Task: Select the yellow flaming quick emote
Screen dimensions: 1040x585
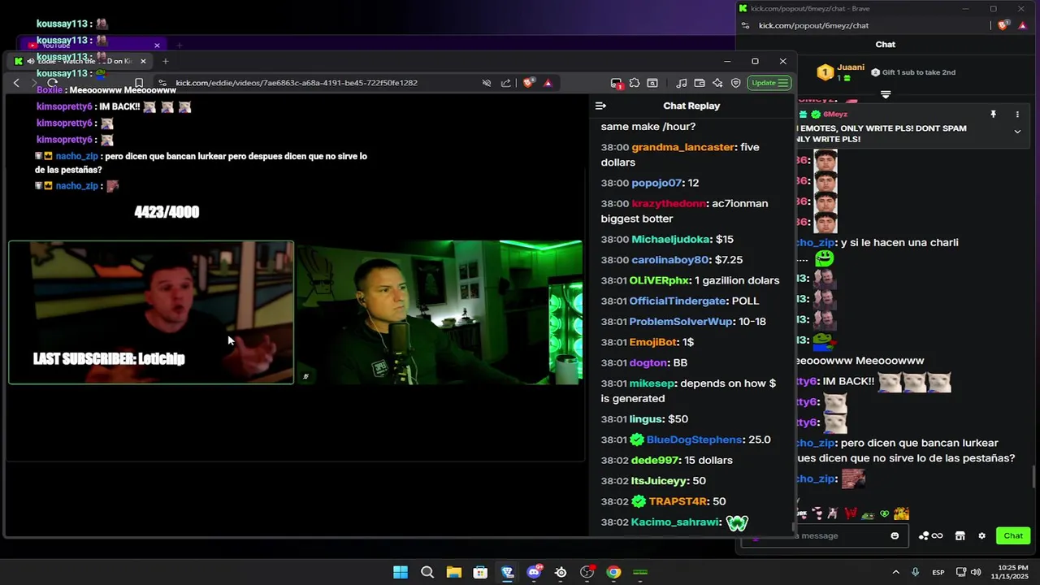Action: [x=900, y=513]
